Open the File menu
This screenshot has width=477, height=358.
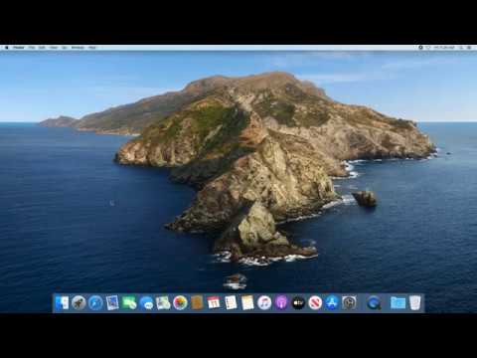32,48
